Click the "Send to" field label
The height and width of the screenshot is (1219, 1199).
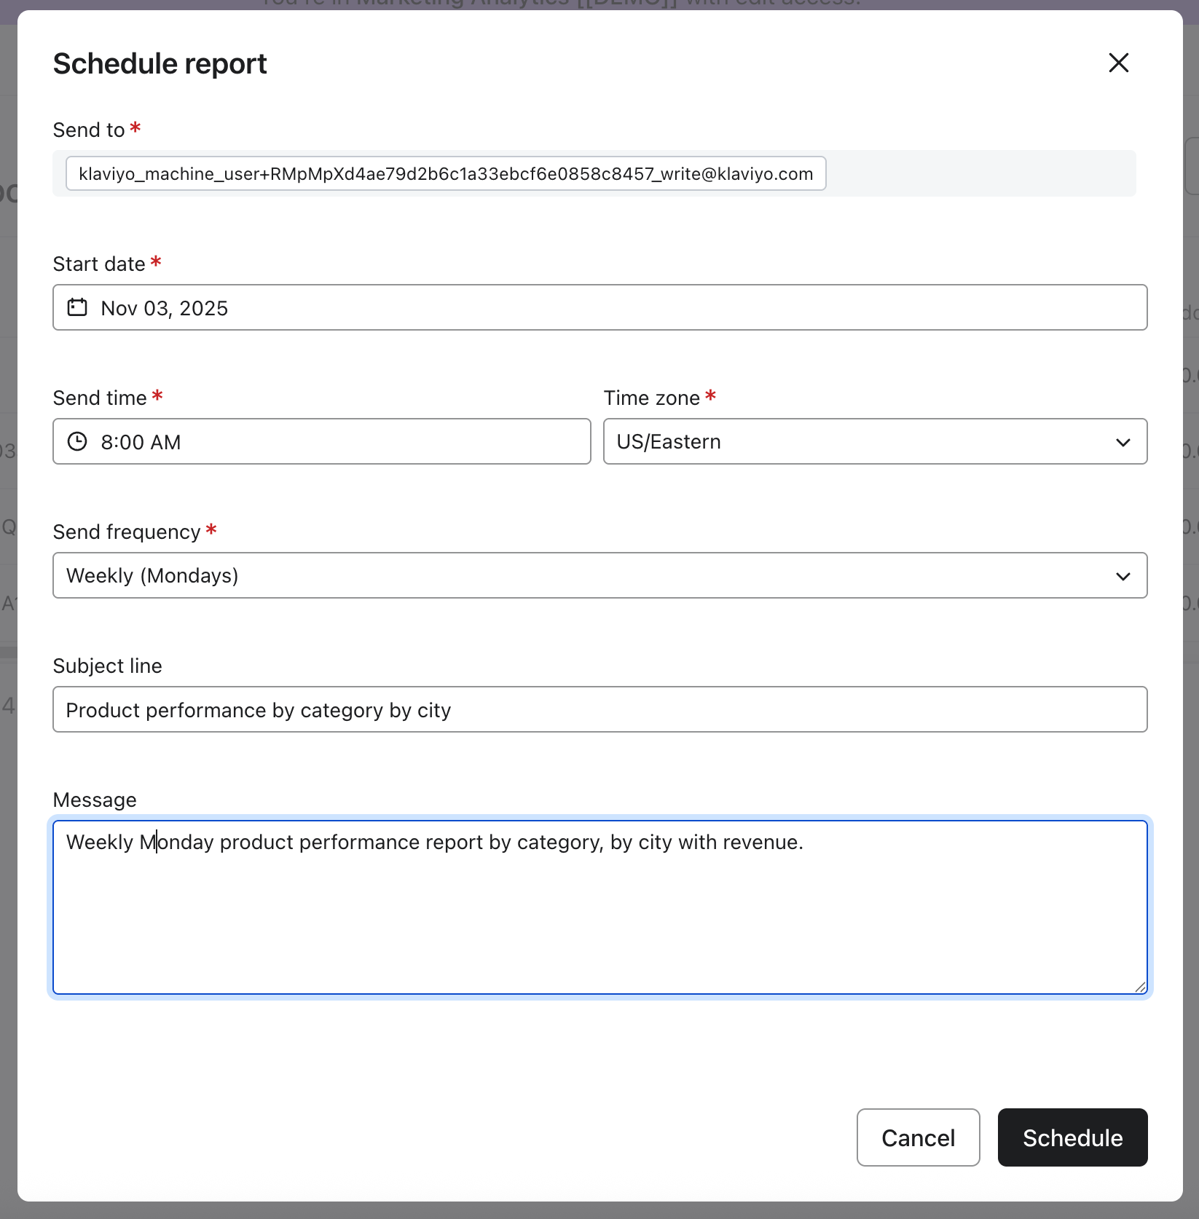[x=89, y=130]
